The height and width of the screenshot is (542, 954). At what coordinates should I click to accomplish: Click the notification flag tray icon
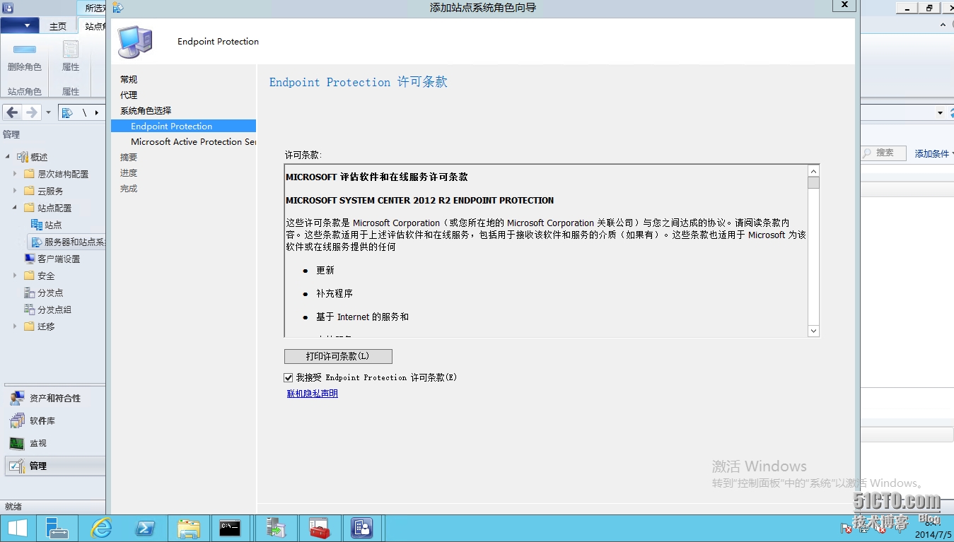click(x=847, y=528)
